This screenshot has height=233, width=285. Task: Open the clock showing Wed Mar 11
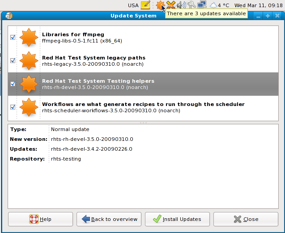pyautogui.click(x=259, y=5)
